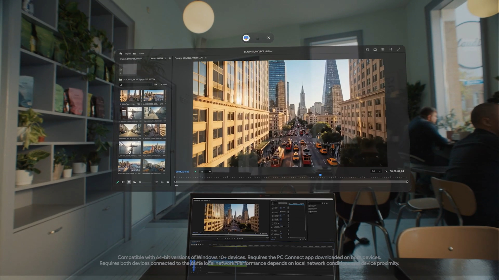Adjust the thumbnail size slider in the bin

[140, 182]
